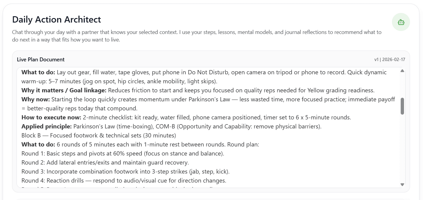This screenshot has height=200, width=423.
Task: Click the v1 | 2026-02-17 version label
Action: [x=390, y=59]
